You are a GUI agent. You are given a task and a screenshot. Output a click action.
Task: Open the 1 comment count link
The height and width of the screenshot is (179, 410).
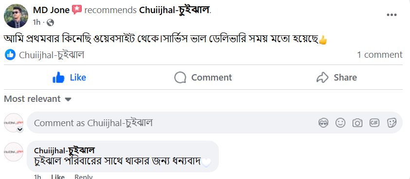coord(380,55)
